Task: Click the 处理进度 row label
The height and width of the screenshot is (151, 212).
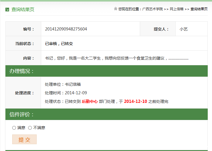Action: click(24, 93)
